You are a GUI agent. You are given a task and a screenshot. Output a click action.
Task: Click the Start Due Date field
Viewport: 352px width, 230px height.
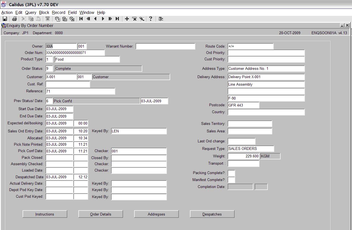pyautogui.click(x=59, y=109)
